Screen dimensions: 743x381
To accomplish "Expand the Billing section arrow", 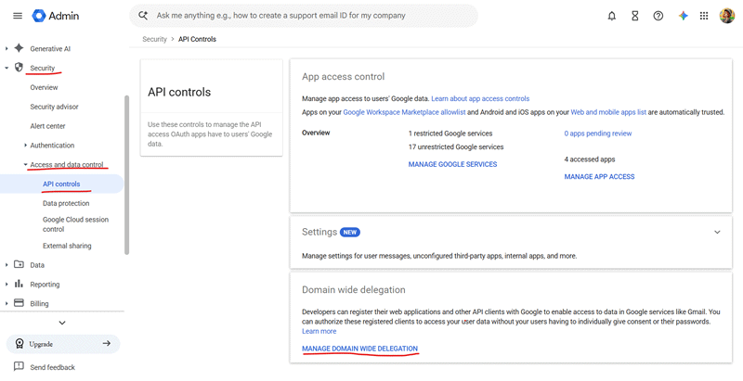I will pos(7,303).
